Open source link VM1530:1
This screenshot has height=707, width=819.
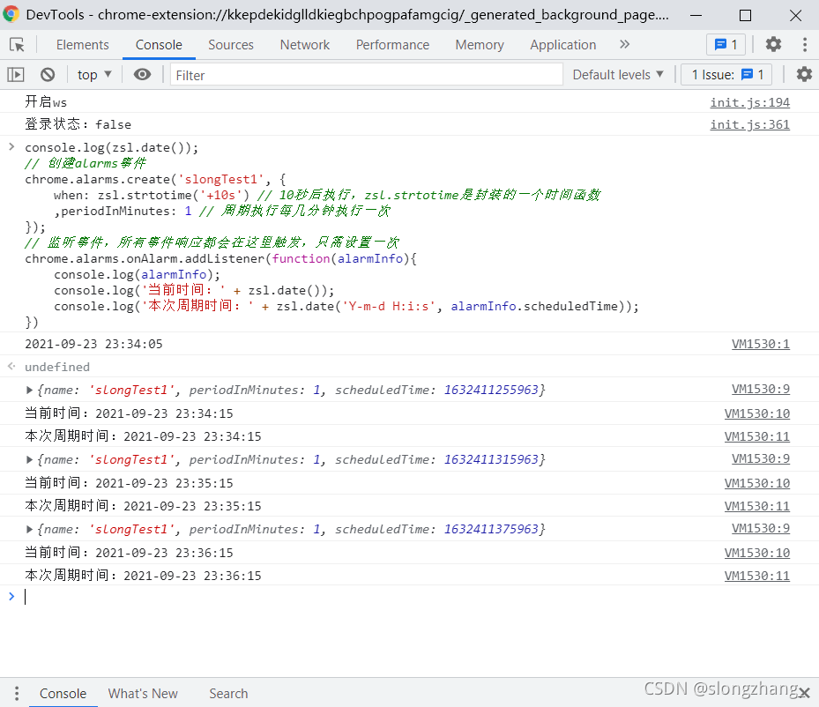pyautogui.click(x=761, y=344)
